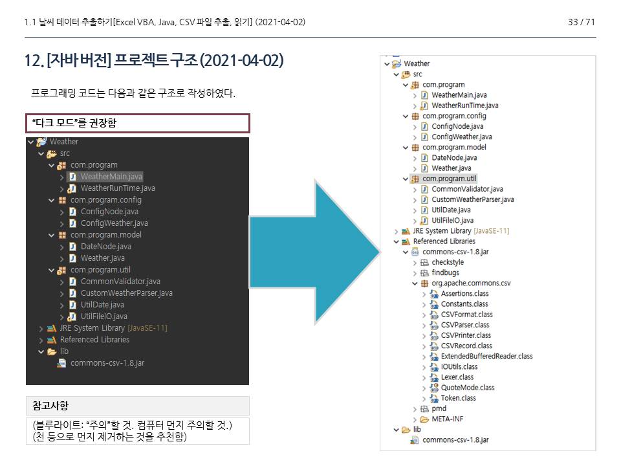Click QuoteMode.class file icon
The width and height of the screenshot is (621, 466).
[x=434, y=388]
